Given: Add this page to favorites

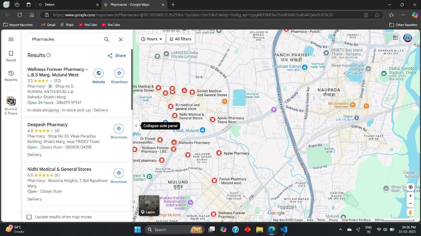Looking at the screenshot, I should [377, 15].
